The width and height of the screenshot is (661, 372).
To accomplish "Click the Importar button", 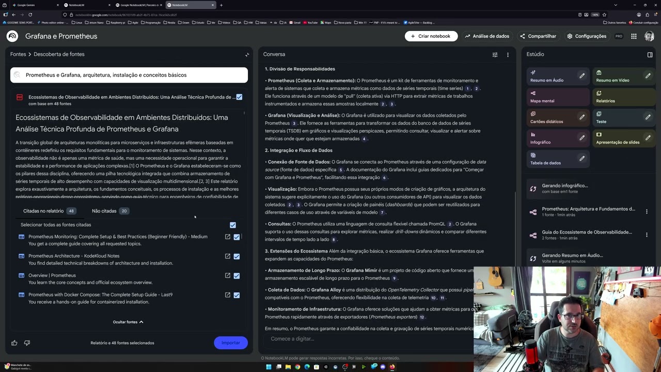I will click(x=230, y=343).
